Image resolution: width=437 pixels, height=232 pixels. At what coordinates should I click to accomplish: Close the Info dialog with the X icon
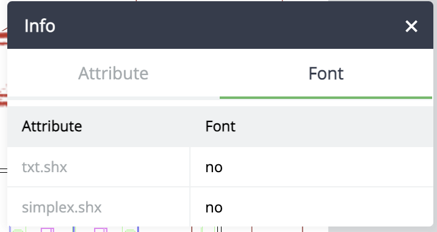tap(411, 26)
